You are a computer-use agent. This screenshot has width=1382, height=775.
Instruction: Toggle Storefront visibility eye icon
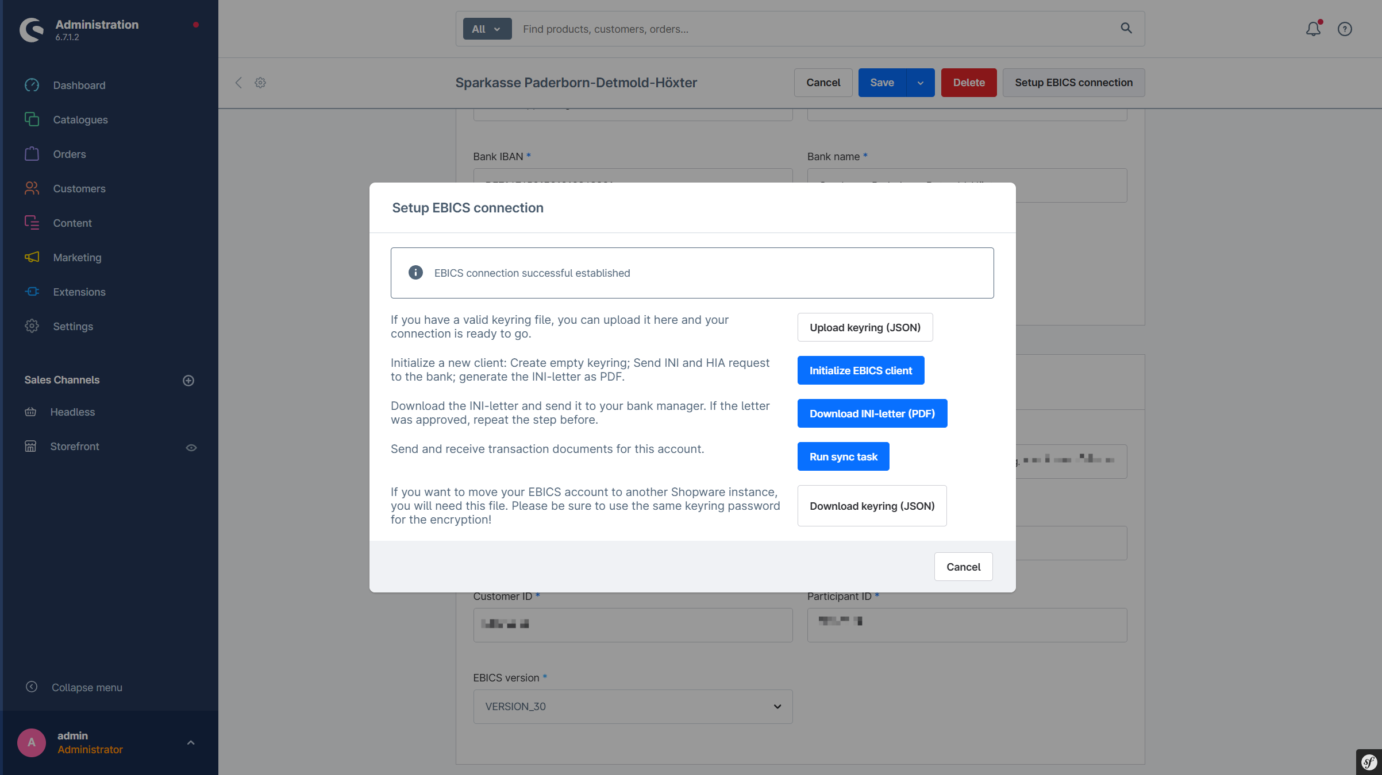[x=191, y=448]
